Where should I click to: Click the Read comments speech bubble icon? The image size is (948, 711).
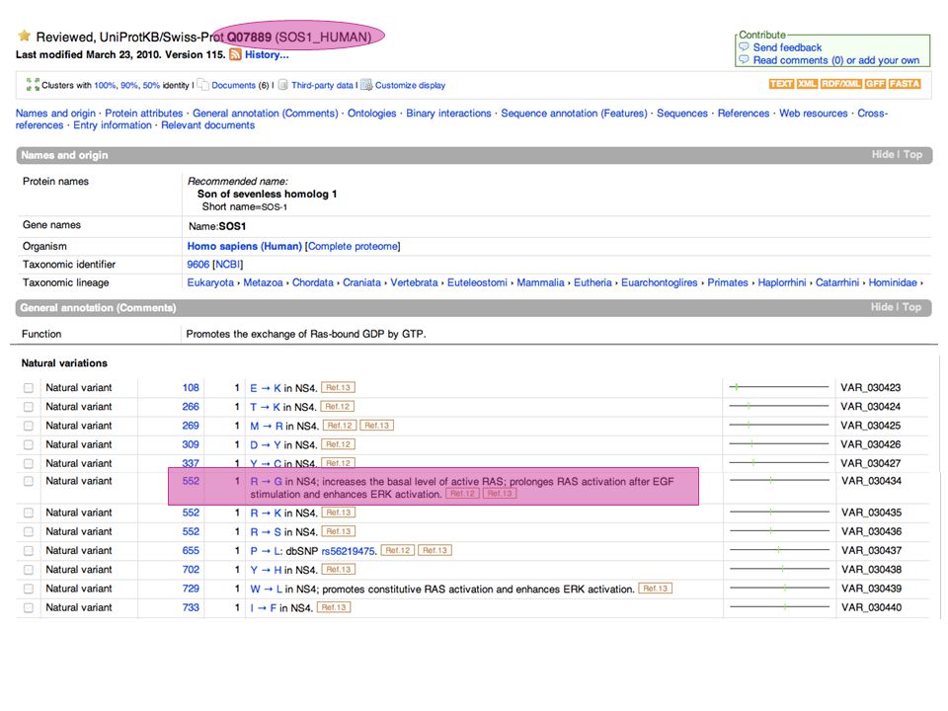[745, 60]
